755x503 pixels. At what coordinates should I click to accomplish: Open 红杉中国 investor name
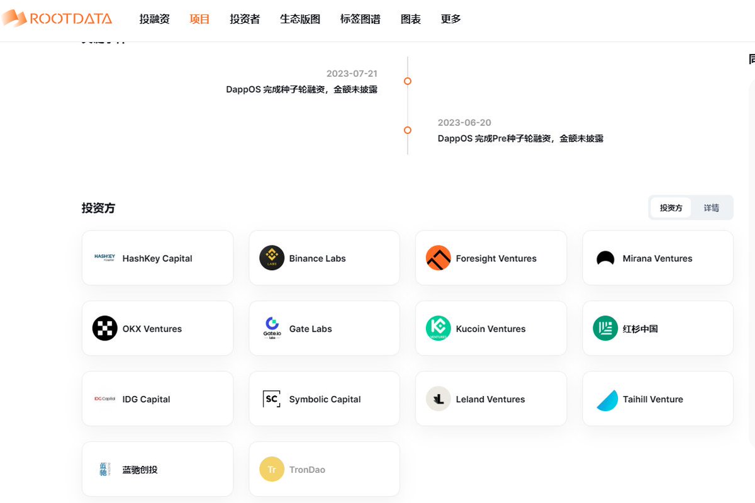(x=640, y=329)
